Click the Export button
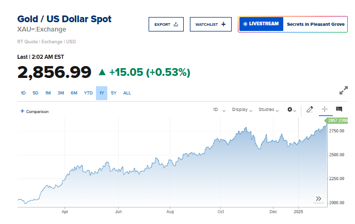The image size is (355, 224). point(166,24)
